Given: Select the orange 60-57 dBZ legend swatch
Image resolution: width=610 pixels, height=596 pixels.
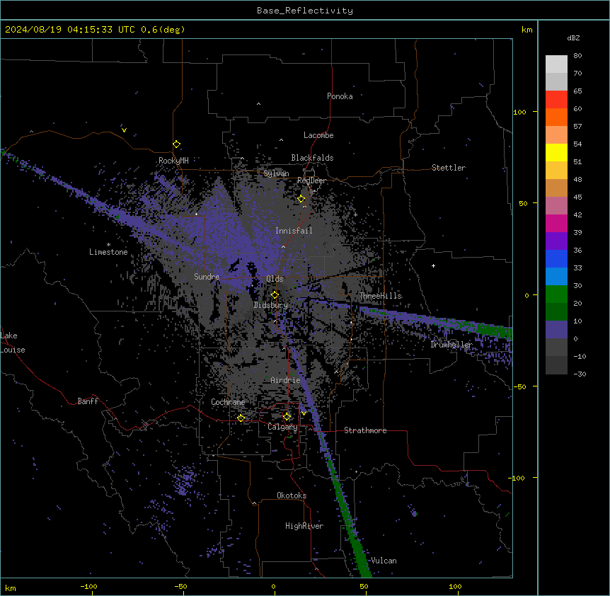Looking at the screenshot, I should pos(556,117).
